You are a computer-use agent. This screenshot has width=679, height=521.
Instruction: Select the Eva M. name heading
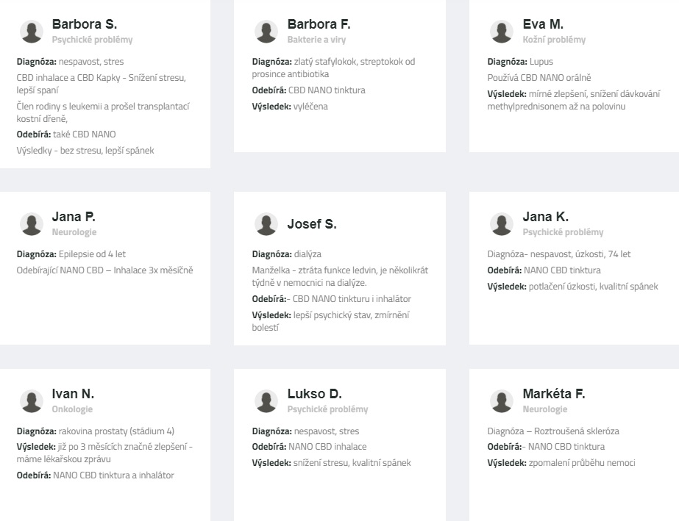pyautogui.click(x=543, y=24)
